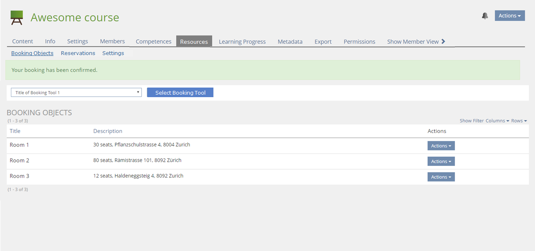The height and width of the screenshot is (251, 535).
Task: Open the Settings sub-tab under Resources
Action: (x=113, y=53)
